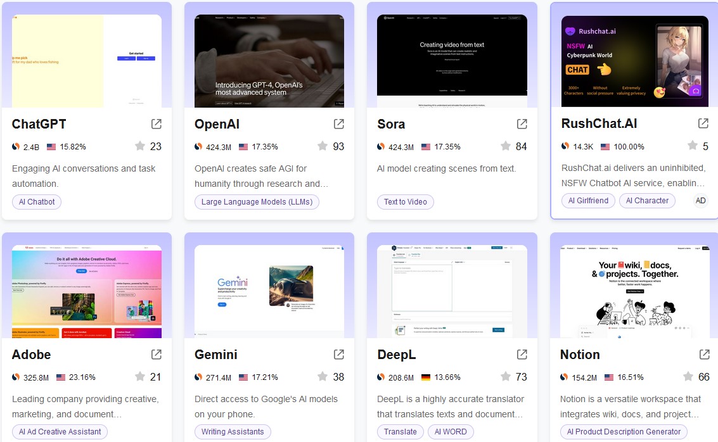Image resolution: width=718 pixels, height=442 pixels.
Task: Click the 154.2M visits value on Notion
Action: (x=584, y=377)
